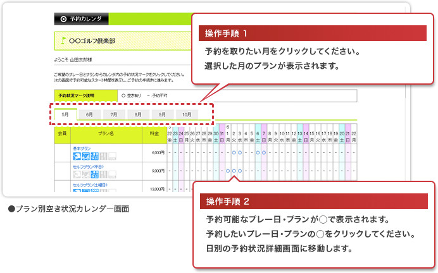The image size is (438, 273).
Task: Pick セルフプラン(平日) circle on 6/3 水
Action: (x=240, y=171)
